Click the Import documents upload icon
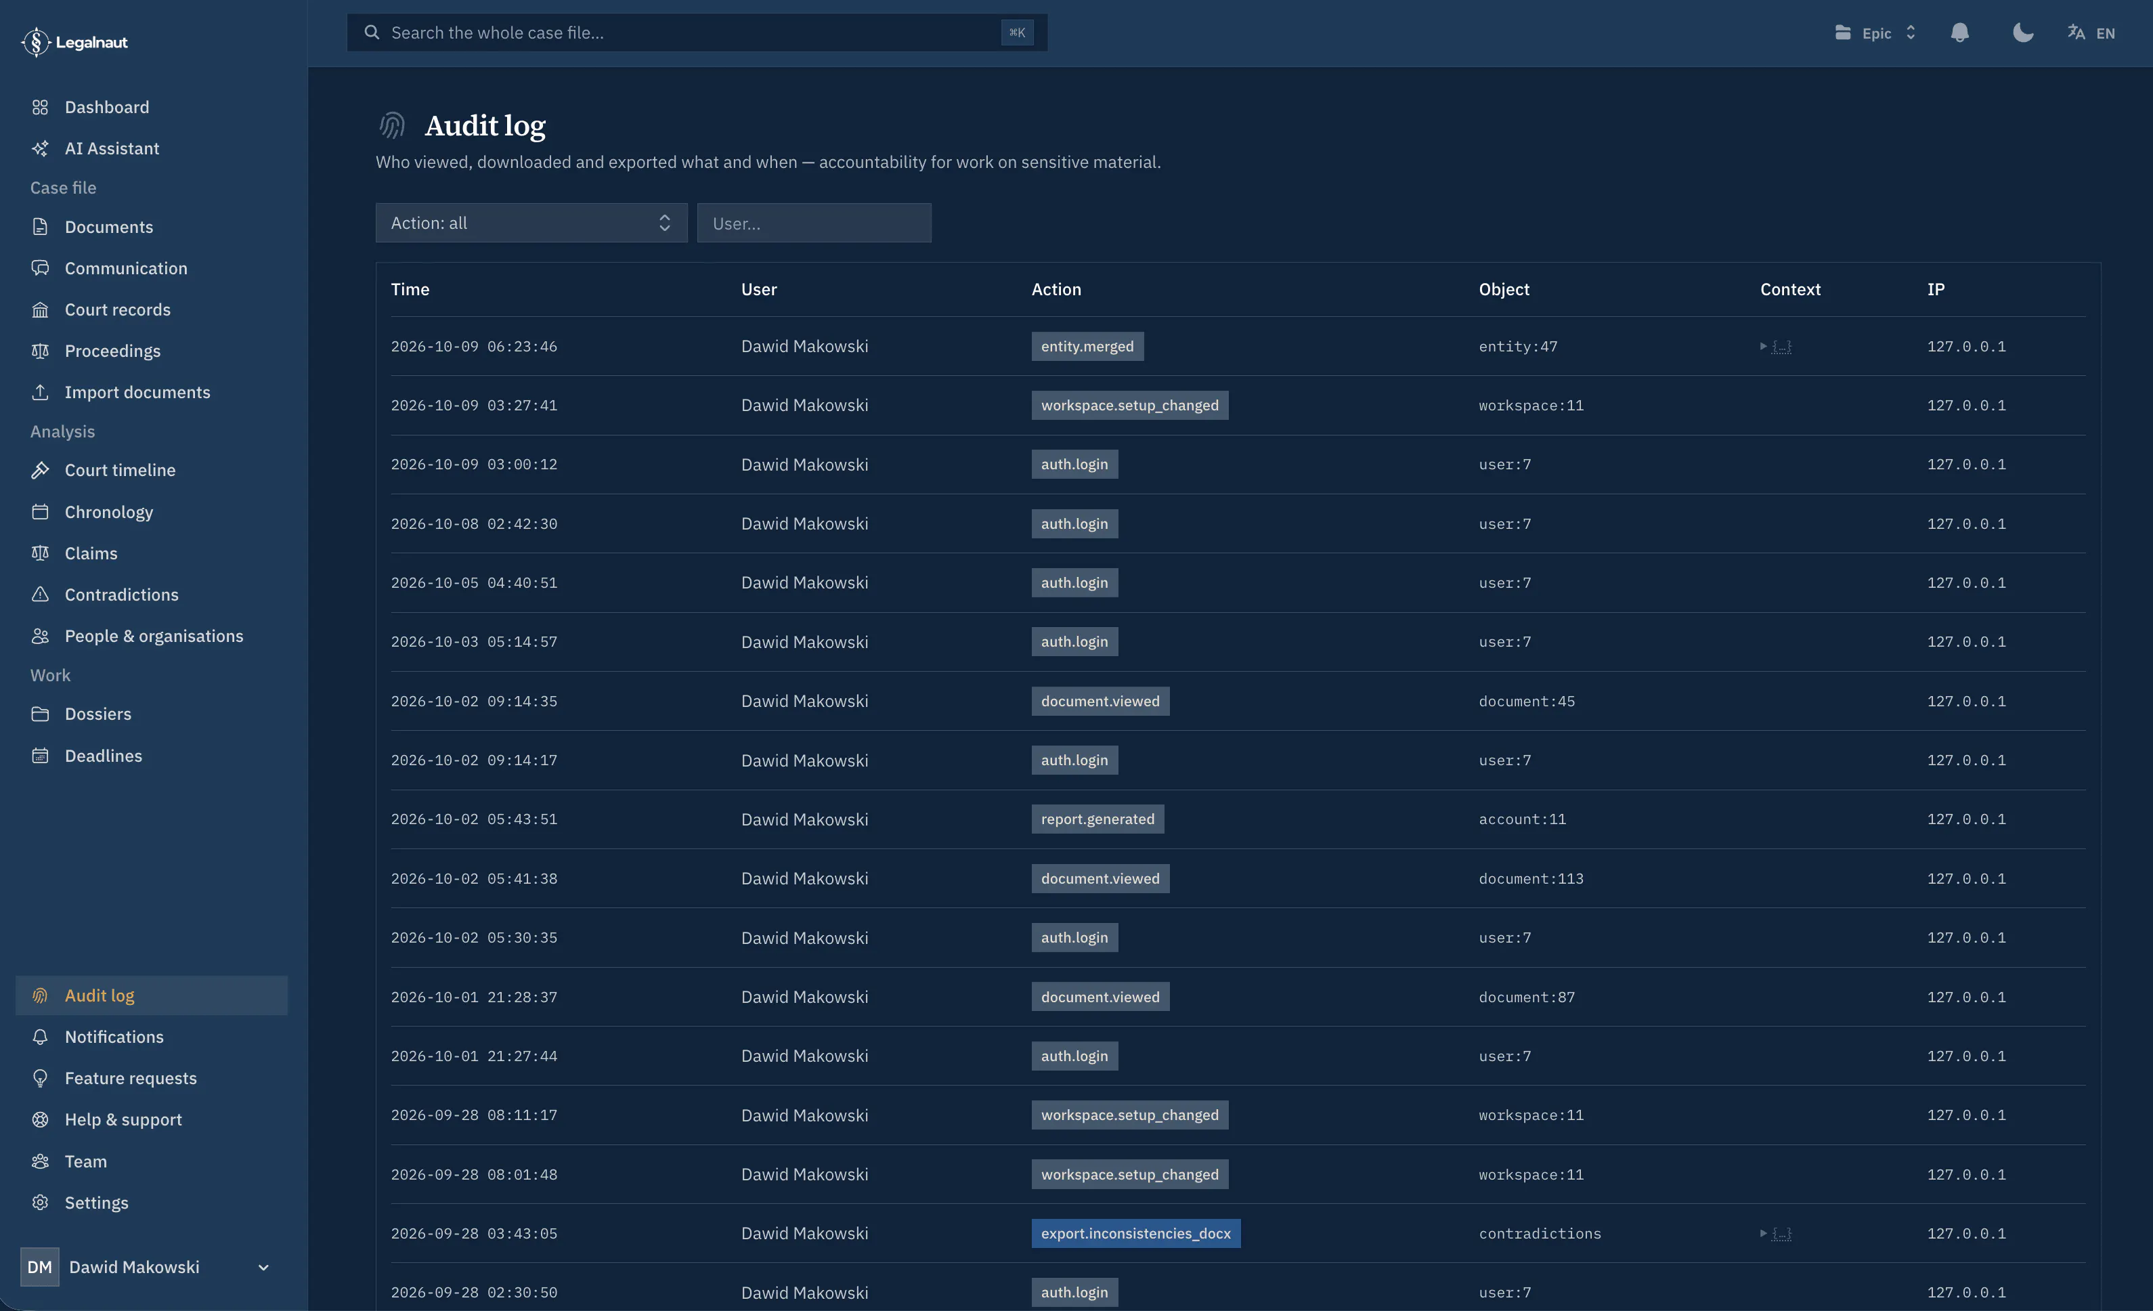 pyautogui.click(x=40, y=393)
